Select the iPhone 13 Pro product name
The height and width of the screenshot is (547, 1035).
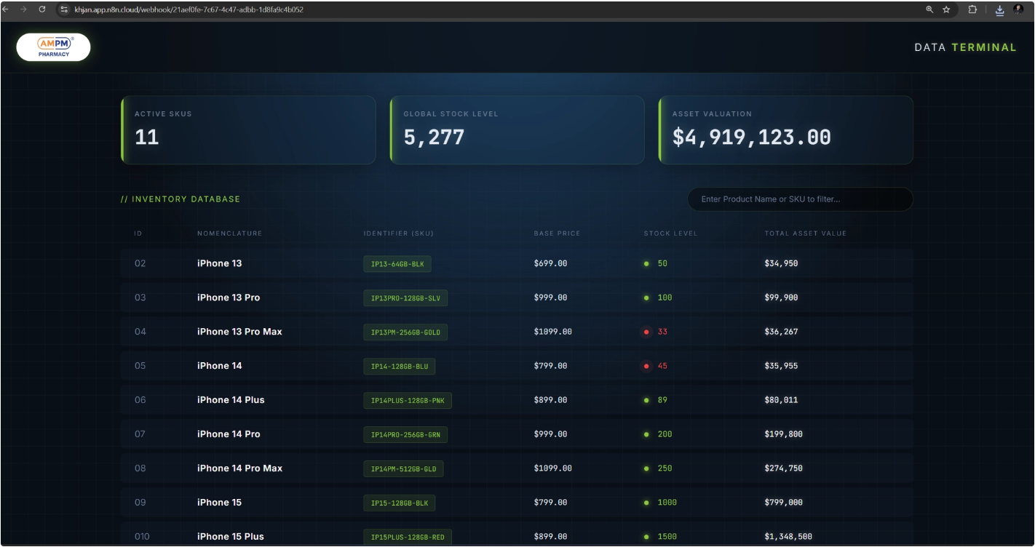pyautogui.click(x=229, y=298)
